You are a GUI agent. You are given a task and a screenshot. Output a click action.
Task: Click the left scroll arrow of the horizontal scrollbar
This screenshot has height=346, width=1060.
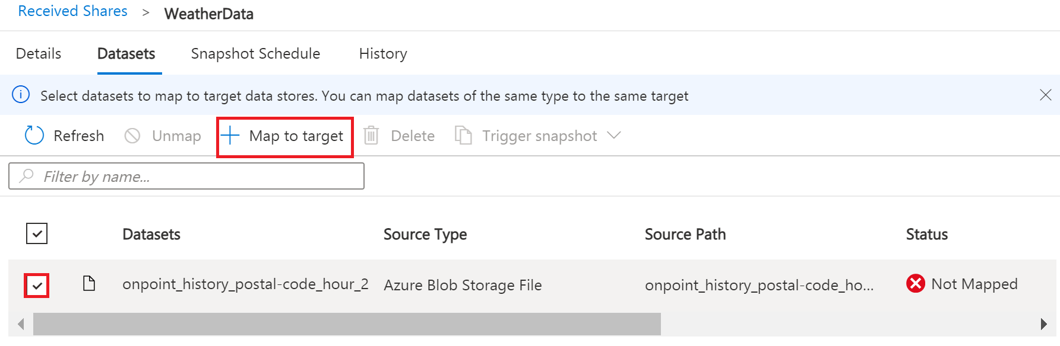[20, 324]
